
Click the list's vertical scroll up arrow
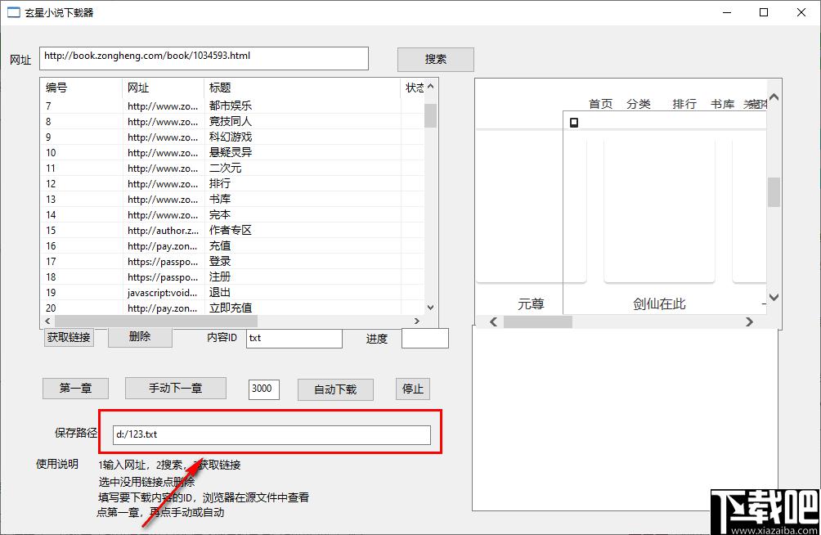click(x=430, y=87)
